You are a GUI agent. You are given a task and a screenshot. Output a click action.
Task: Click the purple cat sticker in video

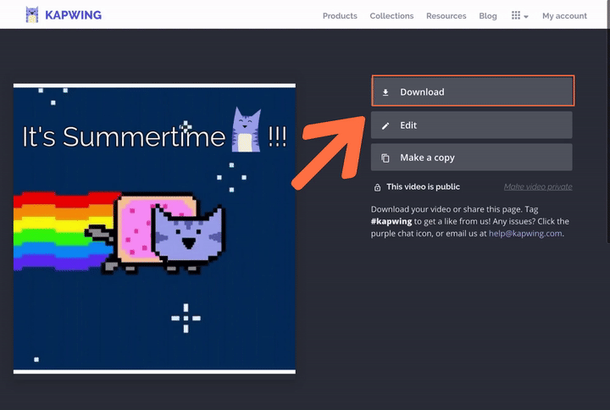247,130
